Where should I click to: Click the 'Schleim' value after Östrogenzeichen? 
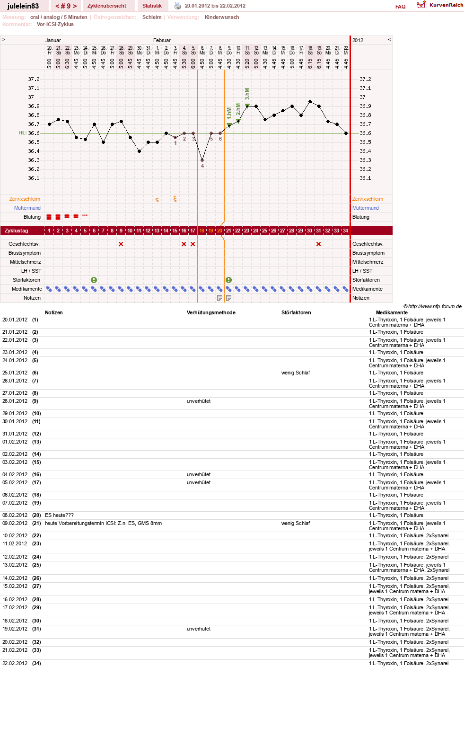[152, 18]
